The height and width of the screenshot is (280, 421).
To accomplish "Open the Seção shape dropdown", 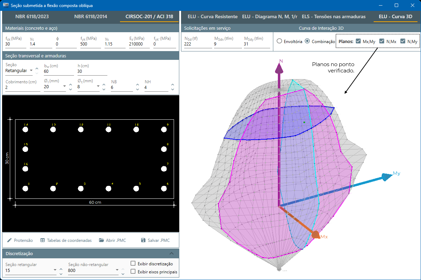I will pos(31,71).
